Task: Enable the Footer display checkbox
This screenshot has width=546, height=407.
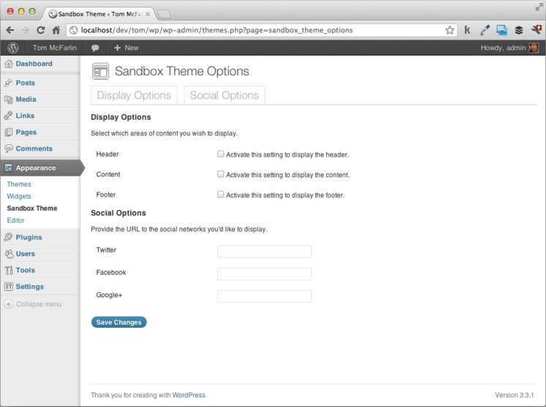Action: (220, 194)
